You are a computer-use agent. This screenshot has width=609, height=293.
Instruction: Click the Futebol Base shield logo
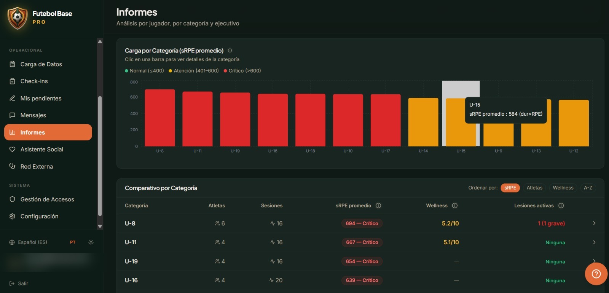(18, 18)
